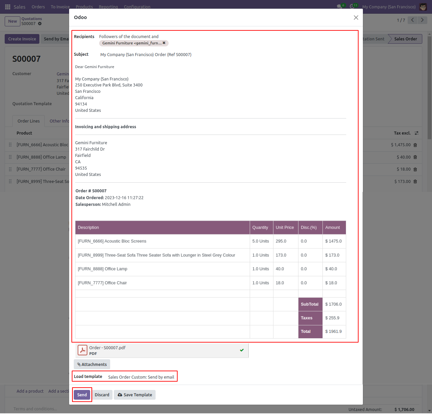Click the Salesperson Mitchell Admin text
Screen dimensions: 432x414
[103, 204]
